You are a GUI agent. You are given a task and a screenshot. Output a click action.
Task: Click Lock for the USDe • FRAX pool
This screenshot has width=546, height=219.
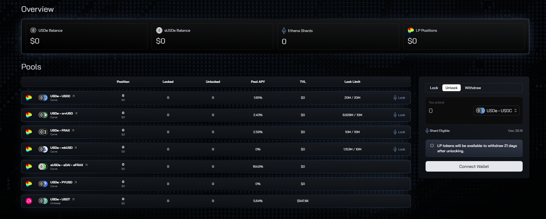(399, 132)
